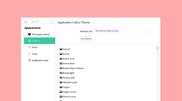The height and width of the screenshot is (101, 182).
Task: Click the Breeze light preview icon
Action: click(61, 73)
